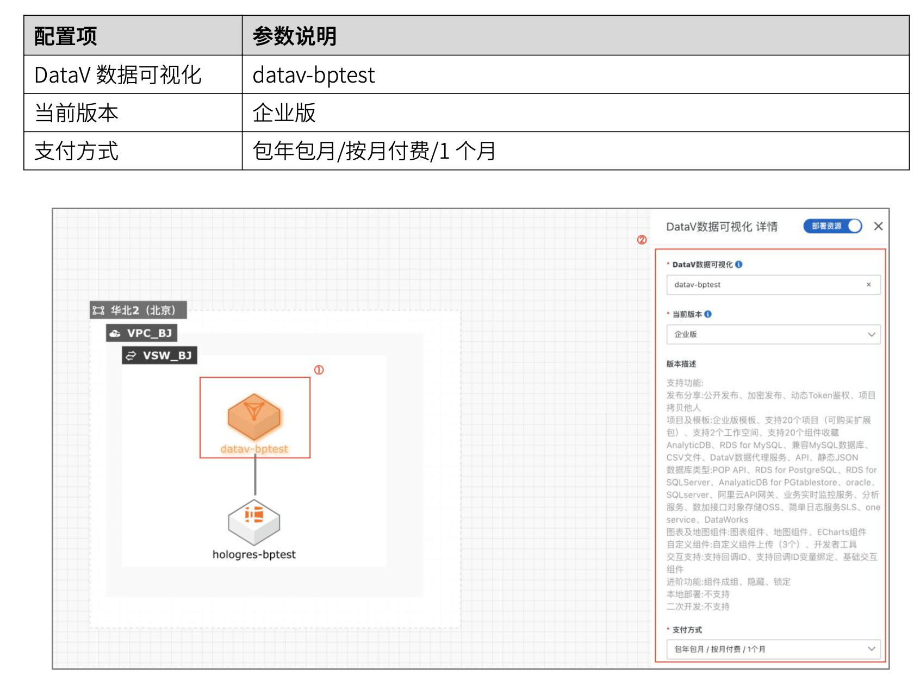
Task: Click the hologres-bptest node label
Action: 254,554
